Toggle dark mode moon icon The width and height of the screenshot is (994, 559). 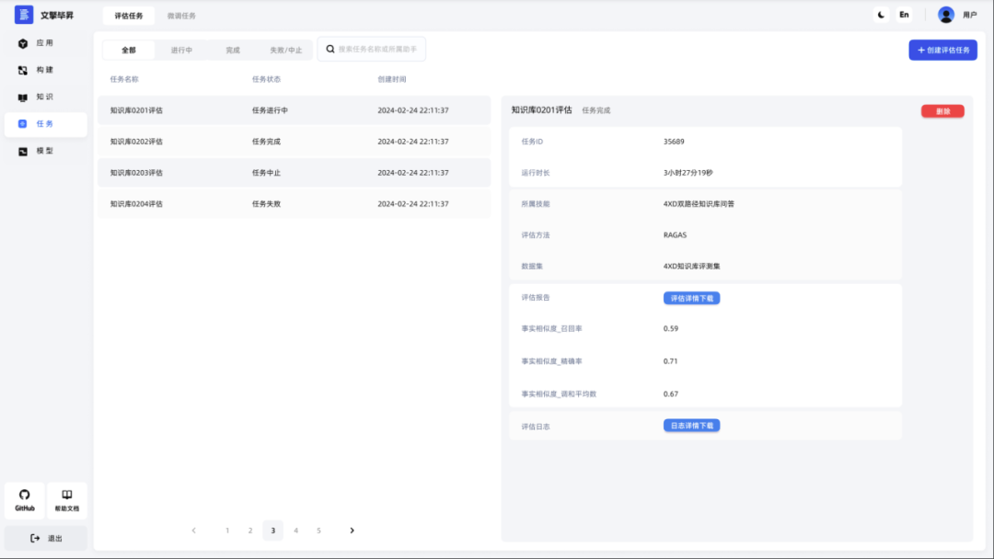pos(881,15)
